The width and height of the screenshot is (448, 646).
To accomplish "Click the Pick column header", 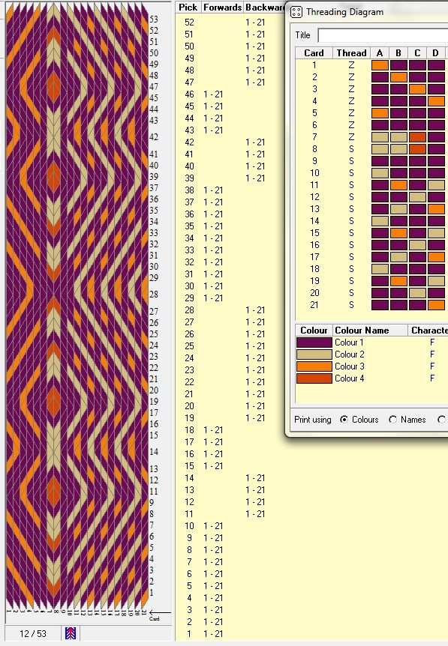I will click(x=188, y=7).
